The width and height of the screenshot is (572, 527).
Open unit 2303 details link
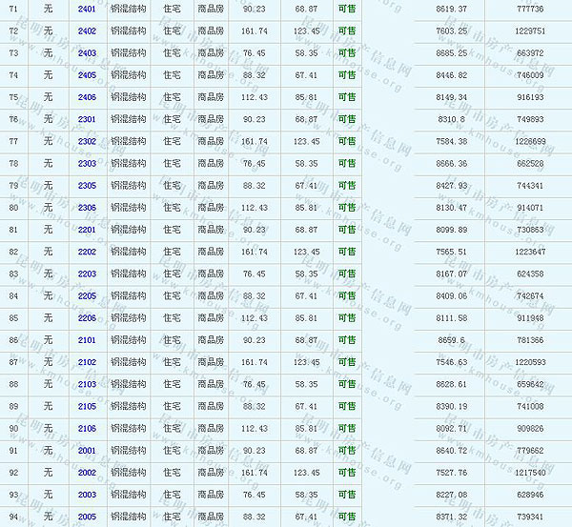[x=87, y=163]
